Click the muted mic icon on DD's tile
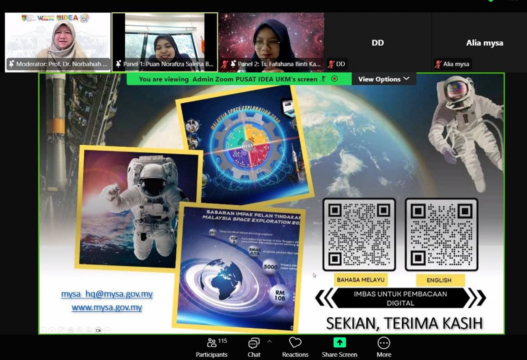Viewport: 527px width, 360px height. coord(331,64)
